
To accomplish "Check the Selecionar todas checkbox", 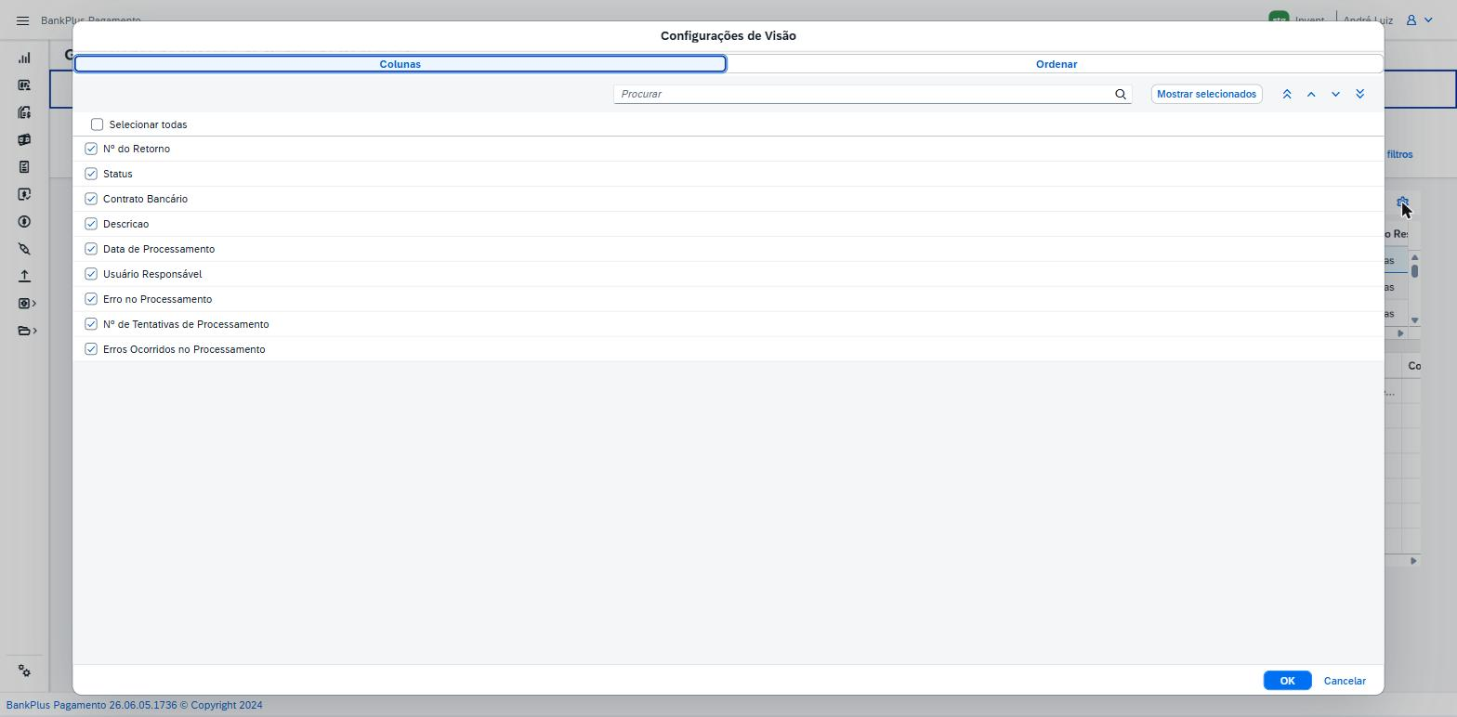I will click(97, 124).
